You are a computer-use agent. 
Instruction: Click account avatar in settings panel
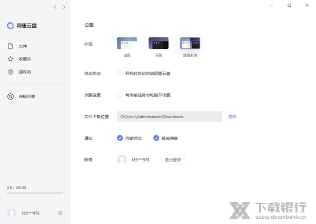click(122, 160)
